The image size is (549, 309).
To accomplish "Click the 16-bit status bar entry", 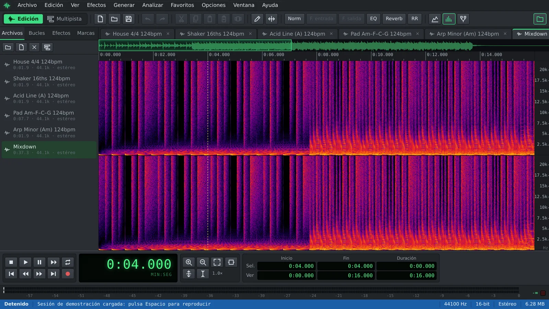I will pos(482,304).
